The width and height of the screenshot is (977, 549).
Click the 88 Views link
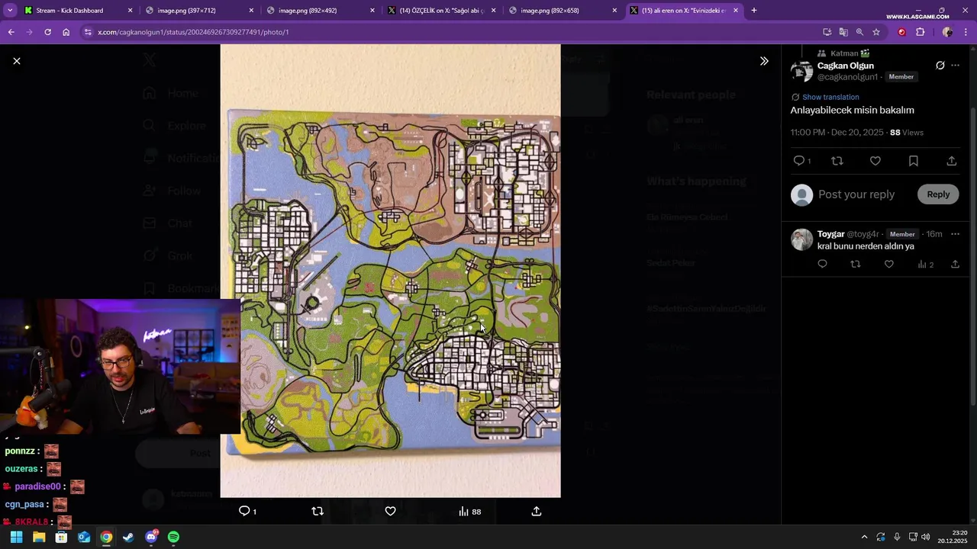(907, 133)
